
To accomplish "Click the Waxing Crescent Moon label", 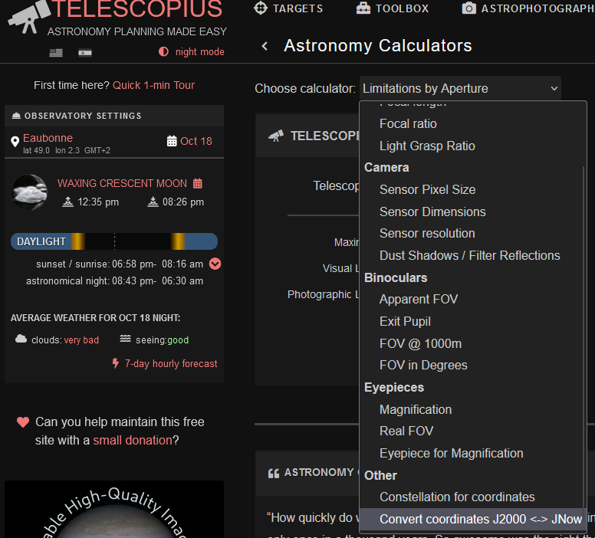I will coord(122,184).
